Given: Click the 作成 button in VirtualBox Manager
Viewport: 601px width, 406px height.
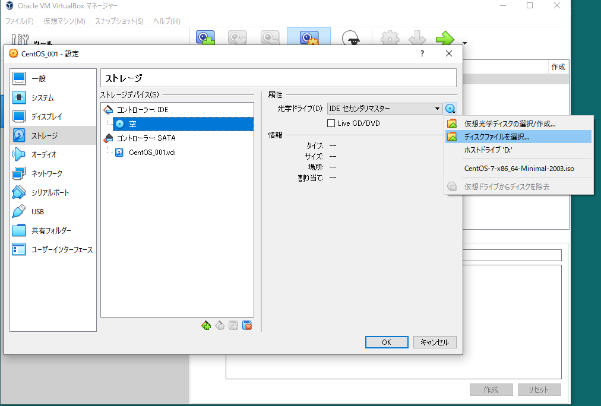Looking at the screenshot, I should (491, 389).
